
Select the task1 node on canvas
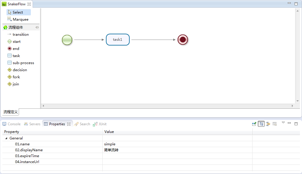118,40
